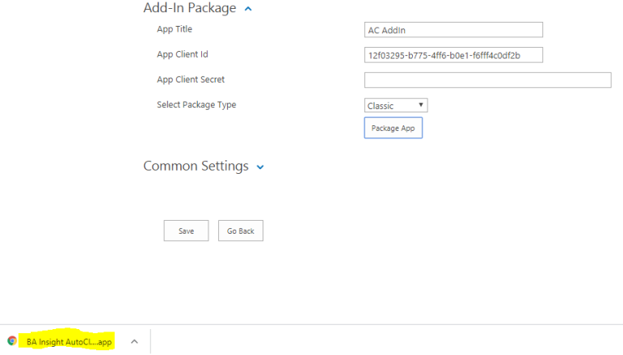Open the Classic package type dropdown

click(x=395, y=105)
